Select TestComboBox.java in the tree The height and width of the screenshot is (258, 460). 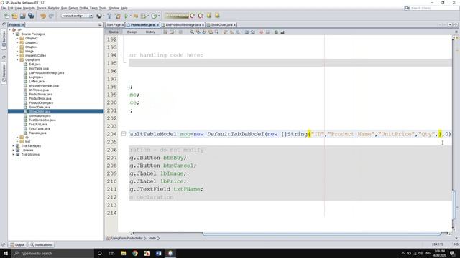click(x=42, y=120)
